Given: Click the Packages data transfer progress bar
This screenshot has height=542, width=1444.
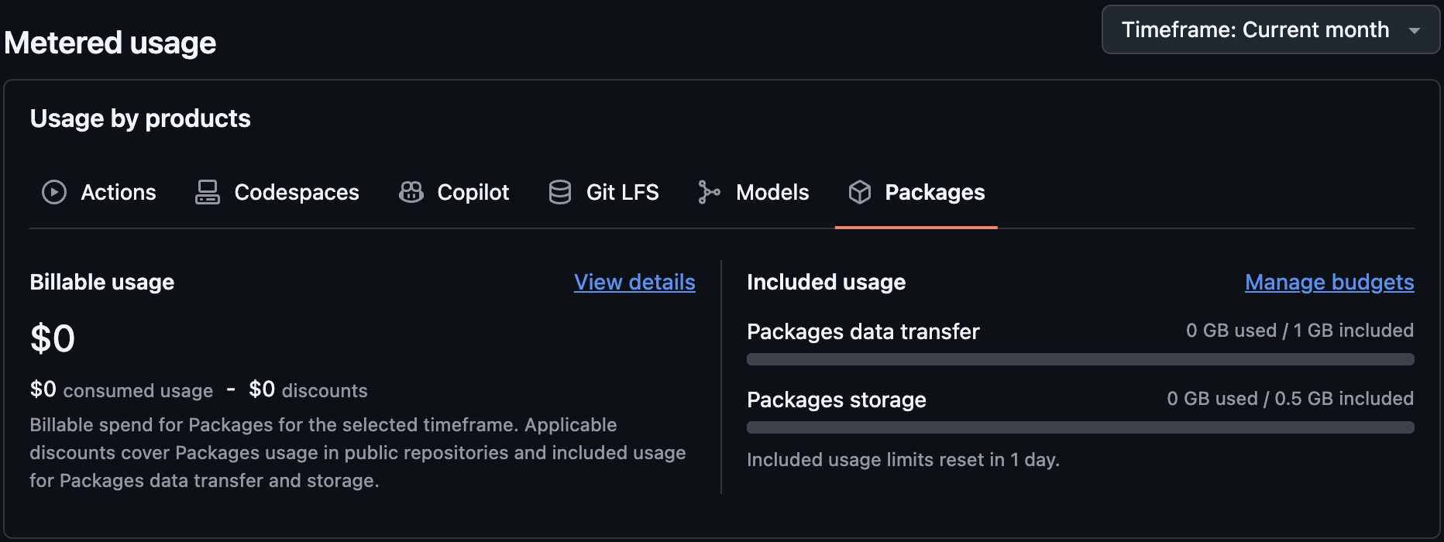Looking at the screenshot, I should (1080, 359).
